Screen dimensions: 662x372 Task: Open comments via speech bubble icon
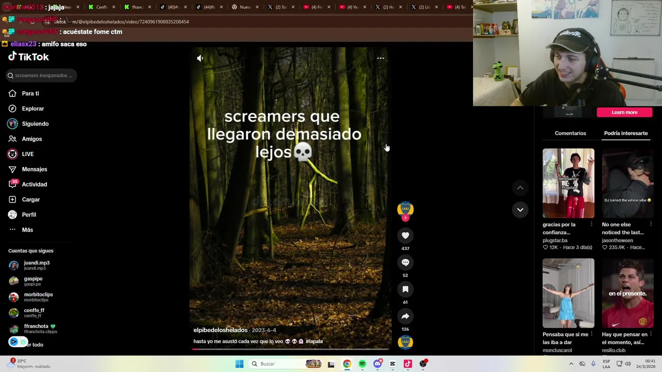click(x=405, y=262)
